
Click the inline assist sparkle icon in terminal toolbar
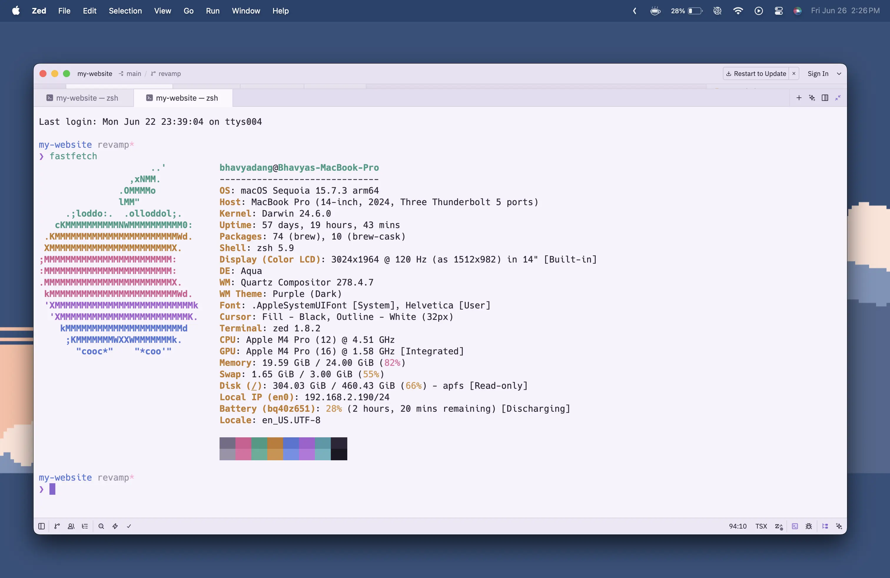pyautogui.click(x=812, y=98)
